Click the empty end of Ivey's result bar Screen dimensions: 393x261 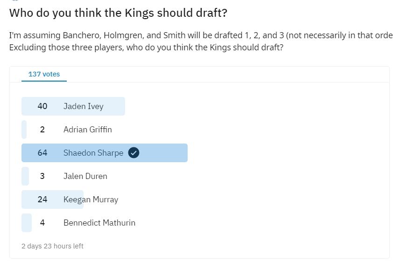(115, 106)
